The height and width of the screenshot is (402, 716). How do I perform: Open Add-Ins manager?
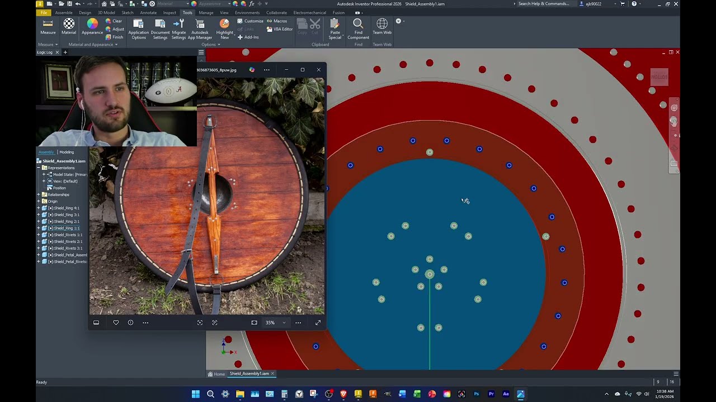point(248,37)
